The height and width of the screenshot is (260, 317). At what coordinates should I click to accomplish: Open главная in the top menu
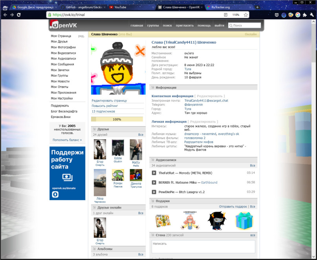click(x=137, y=26)
